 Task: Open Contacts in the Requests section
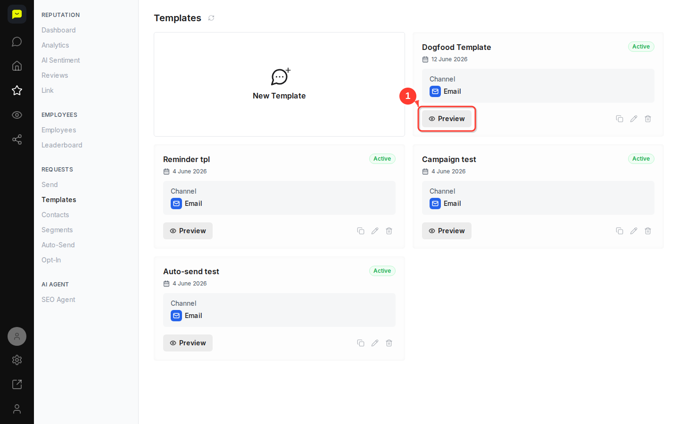[x=55, y=215]
